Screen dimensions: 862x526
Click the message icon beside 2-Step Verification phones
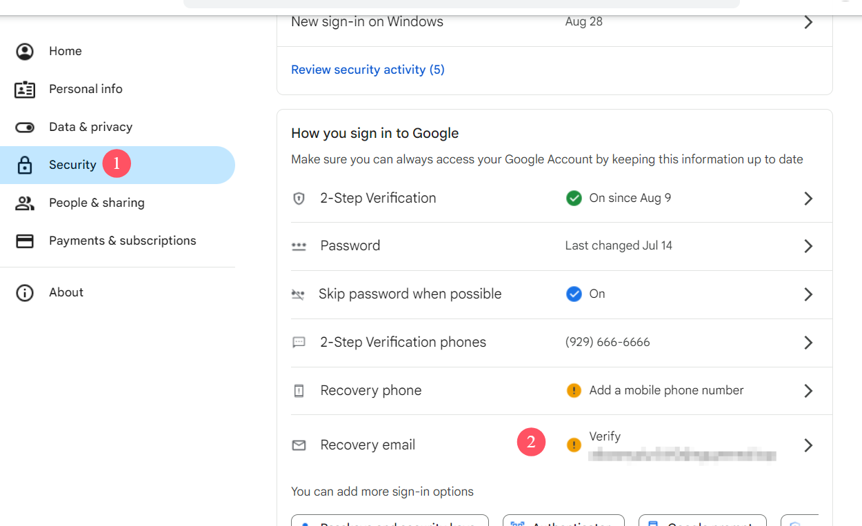[299, 343]
